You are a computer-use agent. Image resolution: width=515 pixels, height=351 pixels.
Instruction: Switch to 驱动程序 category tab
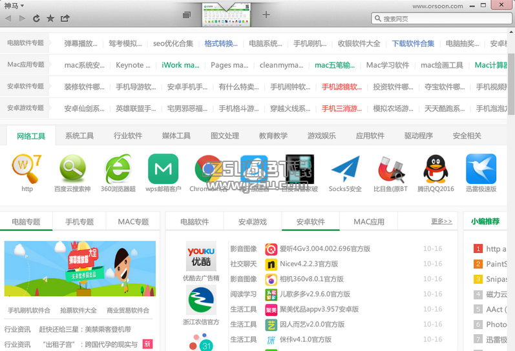[419, 135]
